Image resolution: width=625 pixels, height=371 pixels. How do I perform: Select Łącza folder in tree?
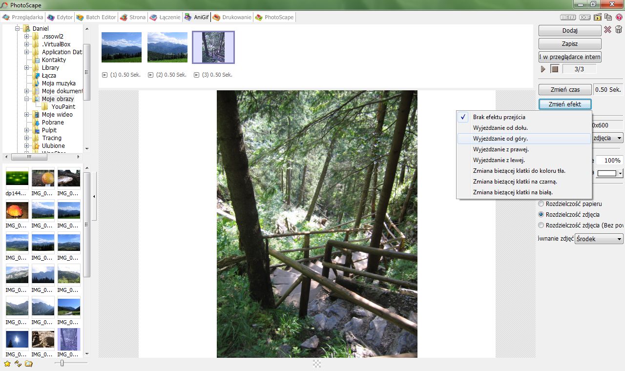tap(49, 76)
